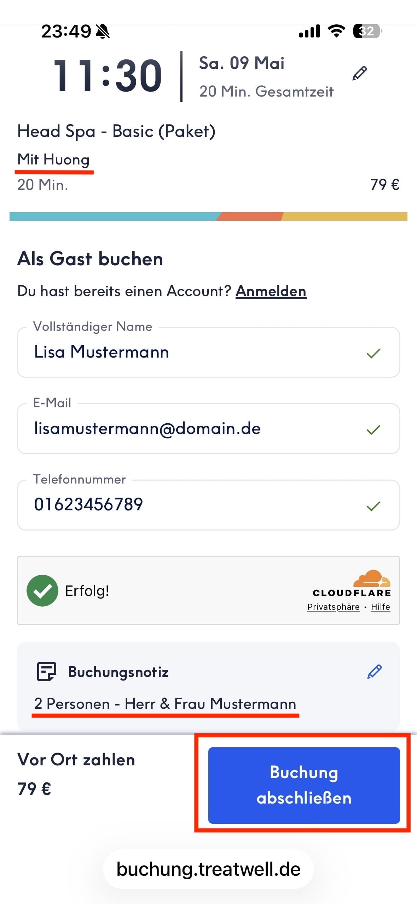Tap the pencil icon beside appointment date
The height and width of the screenshot is (904, 417).
(x=359, y=74)
